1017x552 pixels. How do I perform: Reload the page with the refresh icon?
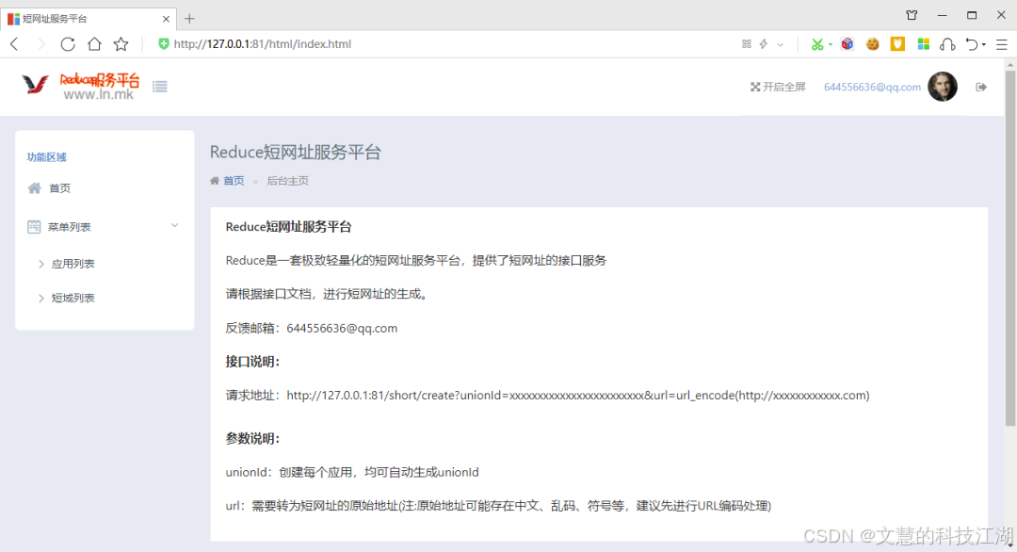coord(68,44)
